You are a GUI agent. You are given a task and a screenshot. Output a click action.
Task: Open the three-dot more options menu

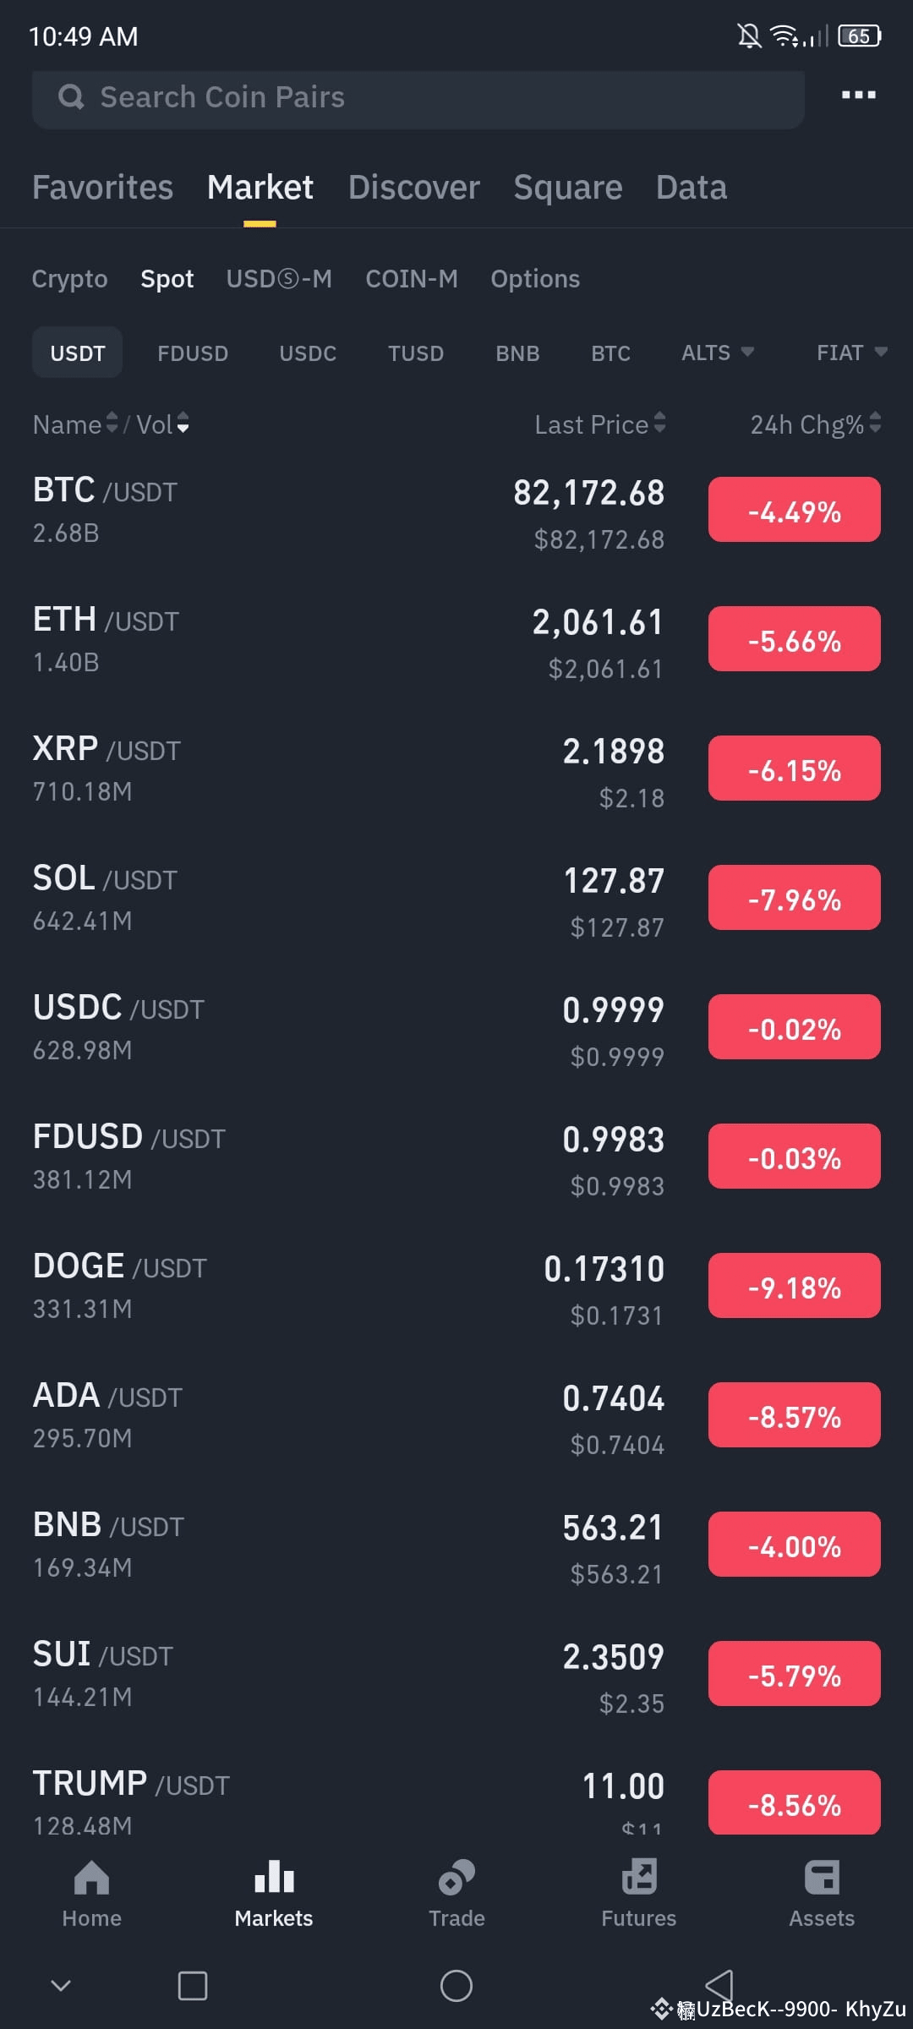point(858,95)
